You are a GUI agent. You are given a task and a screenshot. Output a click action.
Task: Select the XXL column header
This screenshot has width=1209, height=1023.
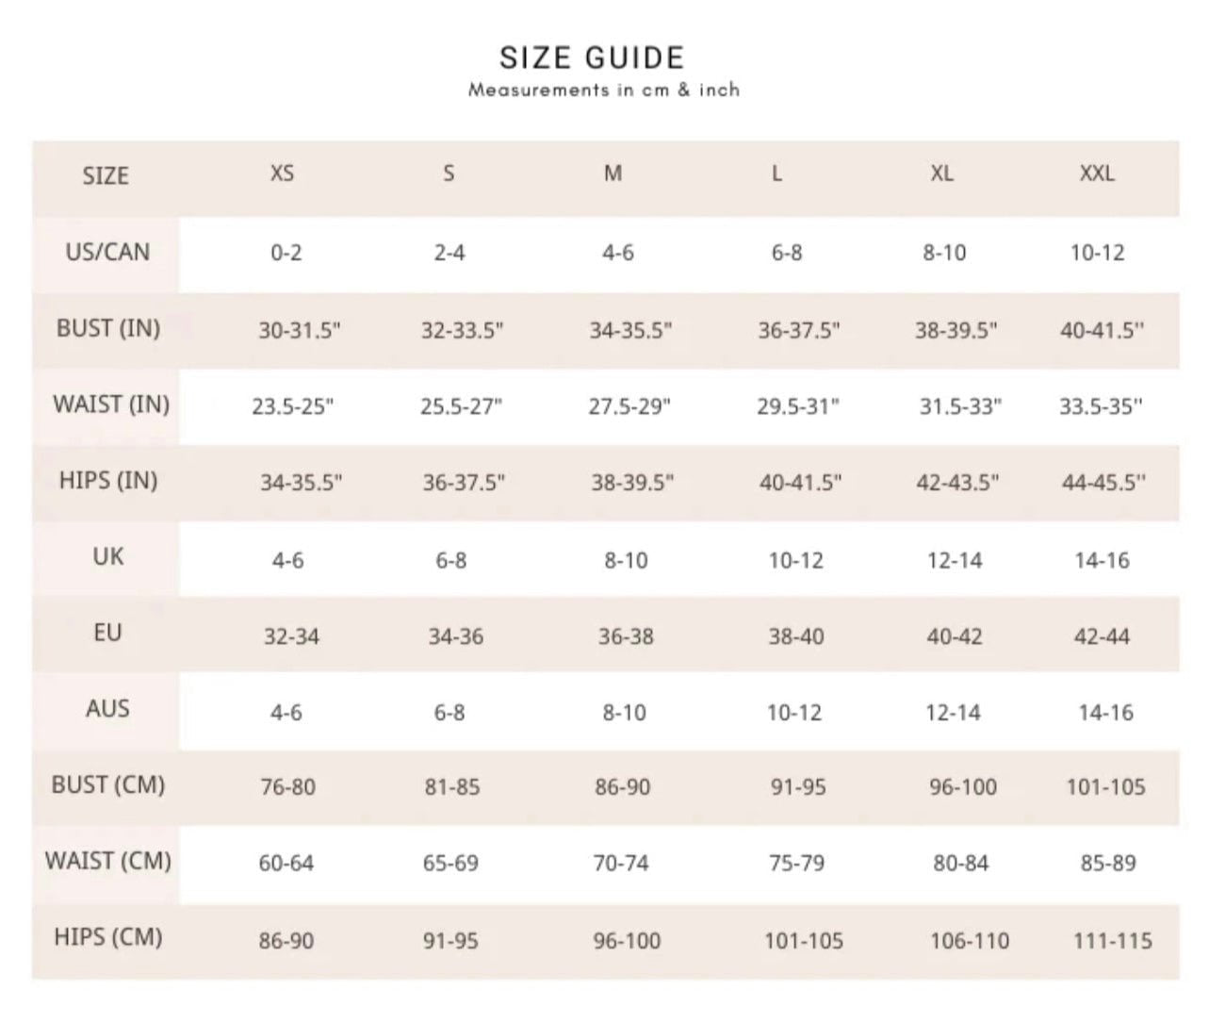tap(1097, 173)
